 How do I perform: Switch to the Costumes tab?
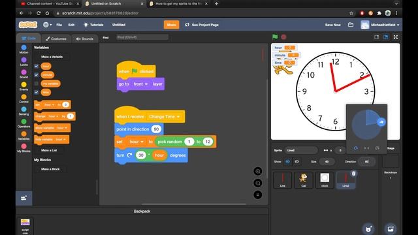pyautogui.click(x=56, y=39)
